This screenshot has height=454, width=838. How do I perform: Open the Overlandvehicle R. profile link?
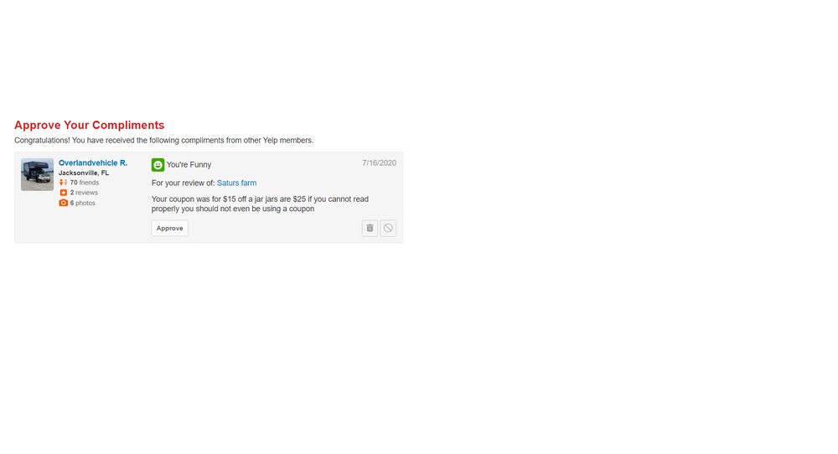pos(93,163)
